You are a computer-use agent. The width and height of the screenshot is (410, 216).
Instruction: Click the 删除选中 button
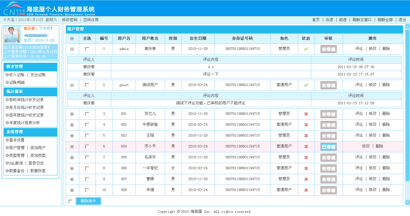[x=88, y=201]
